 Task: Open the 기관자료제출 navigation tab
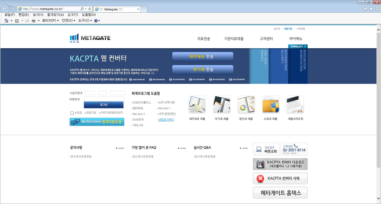click(234, 39)
